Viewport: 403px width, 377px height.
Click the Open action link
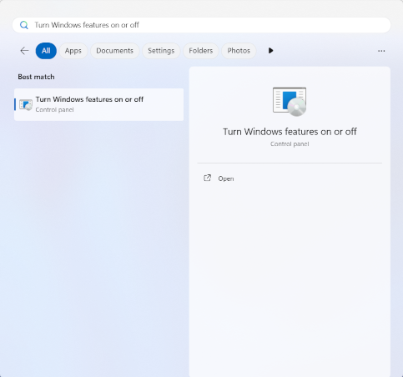click(x=226, y=178)
